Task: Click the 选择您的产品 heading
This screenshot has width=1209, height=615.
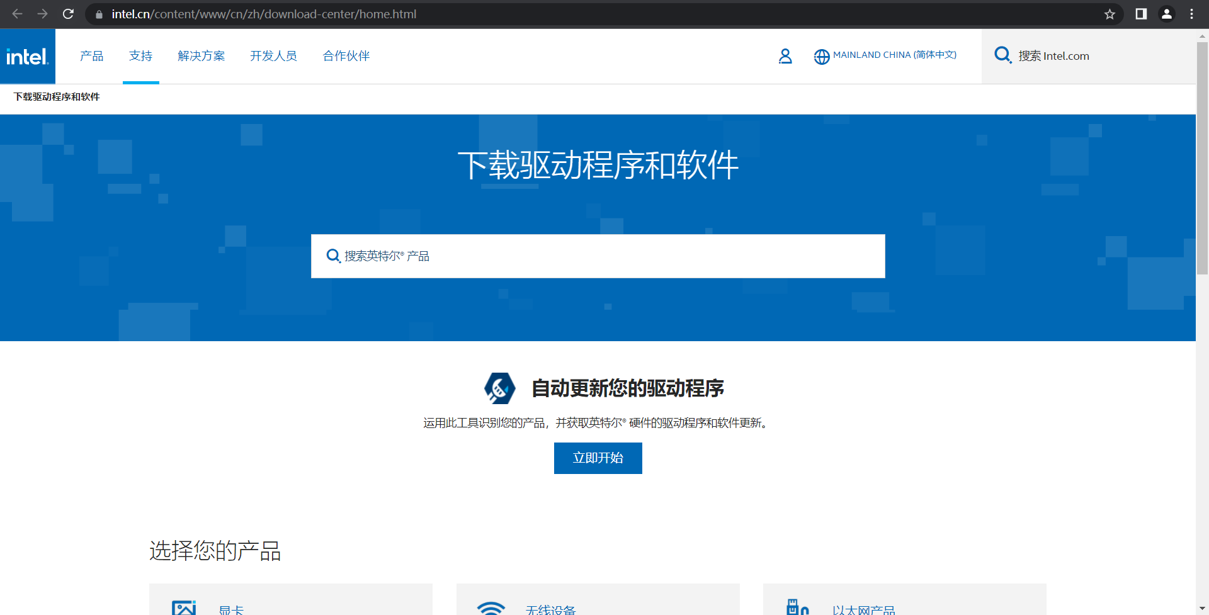Action: 215,551
